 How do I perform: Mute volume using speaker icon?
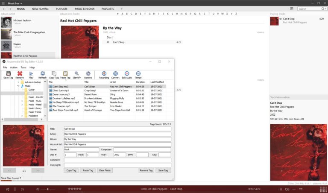[x=38, y=189]
